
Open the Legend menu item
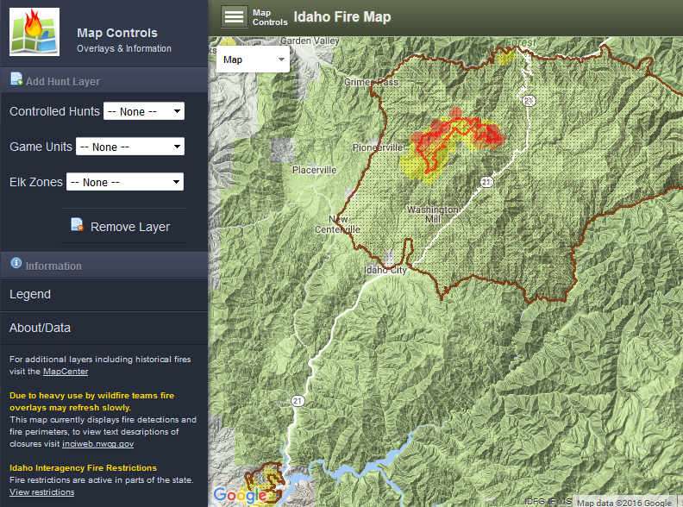tap(104, 294)
